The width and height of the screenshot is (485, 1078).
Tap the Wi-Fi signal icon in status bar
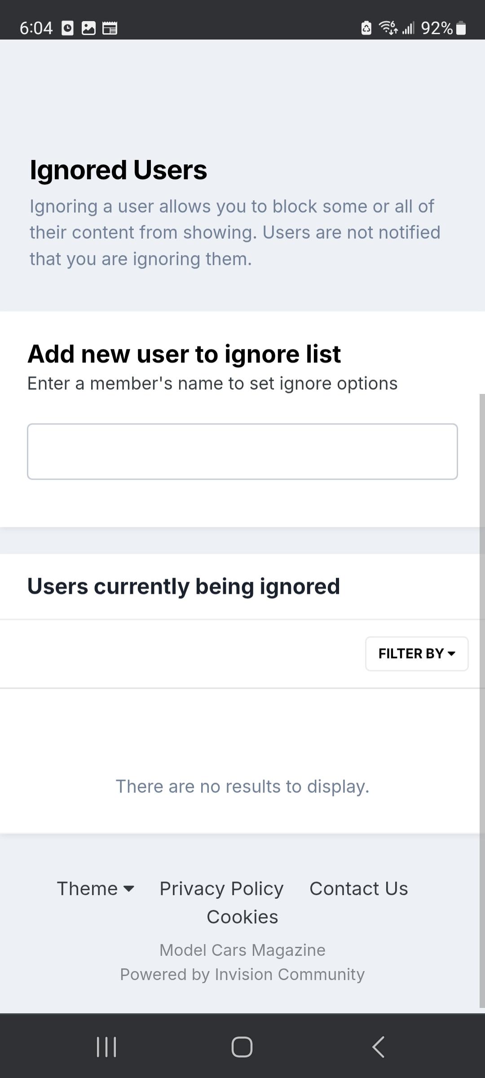pyautogui.click(x=388, y=28)
